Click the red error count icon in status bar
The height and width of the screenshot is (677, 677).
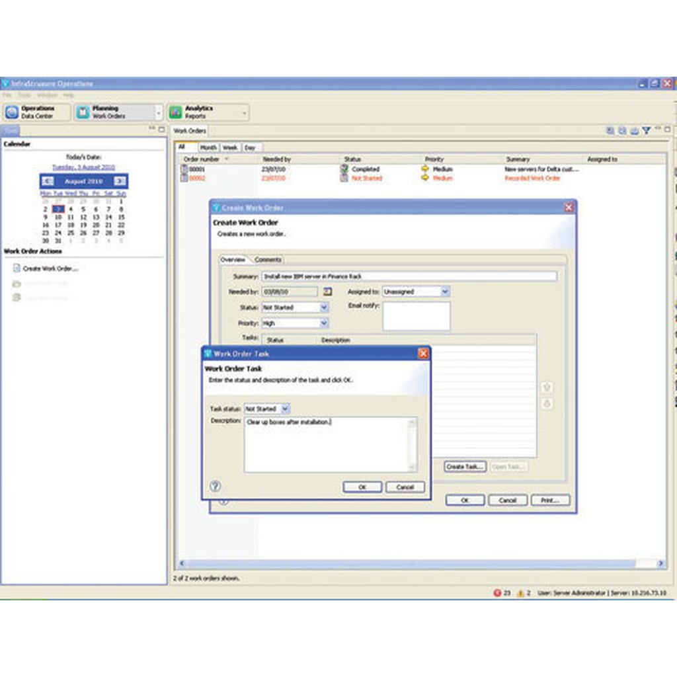tap(497, 593)
